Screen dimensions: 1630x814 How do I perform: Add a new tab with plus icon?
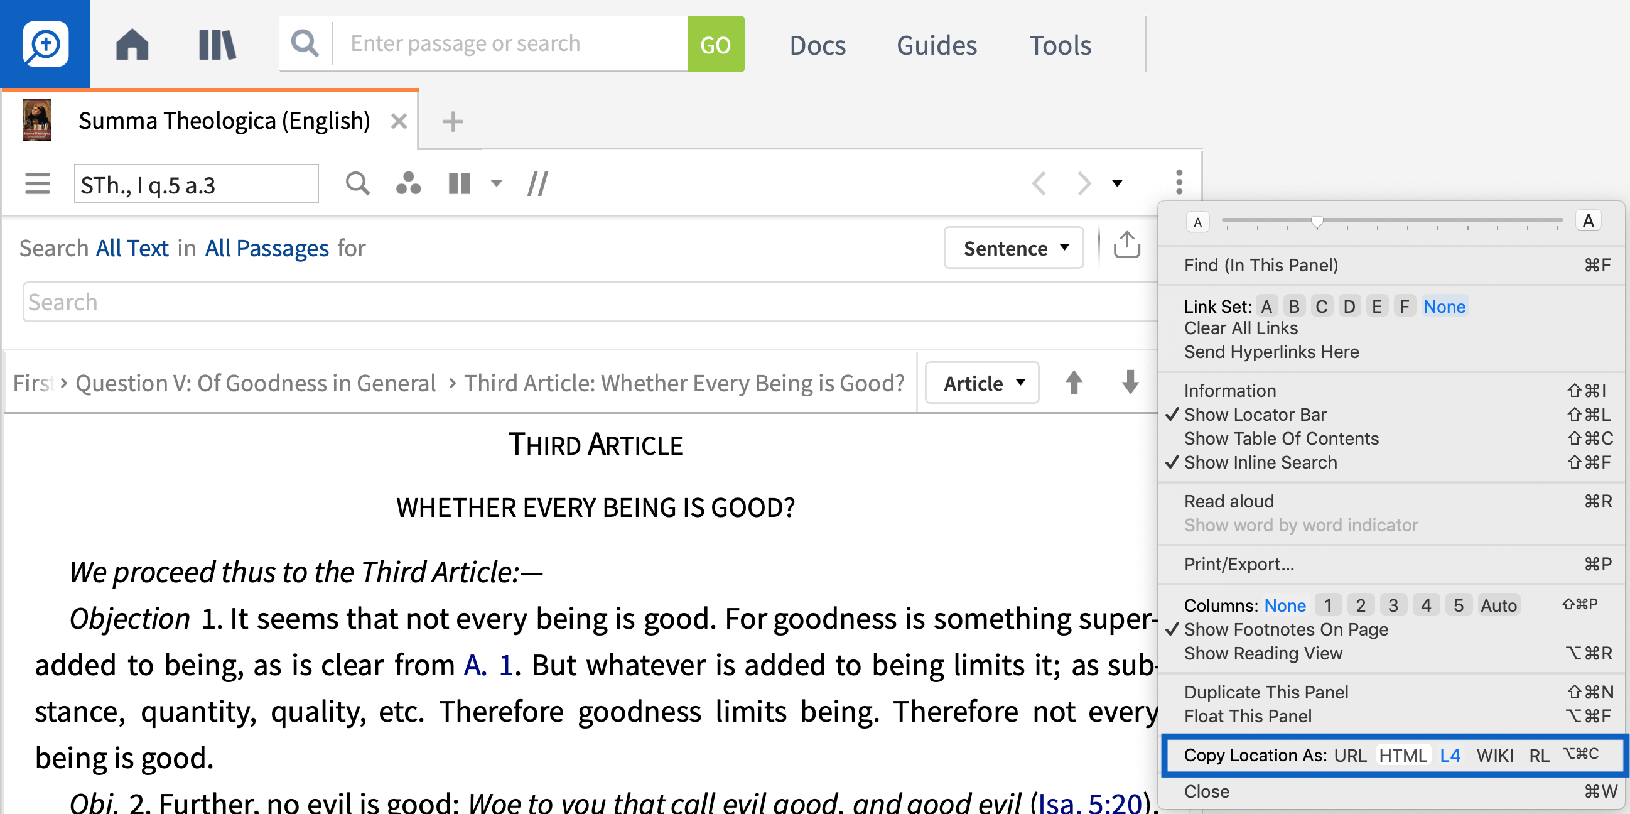click(x=453, y=121)
